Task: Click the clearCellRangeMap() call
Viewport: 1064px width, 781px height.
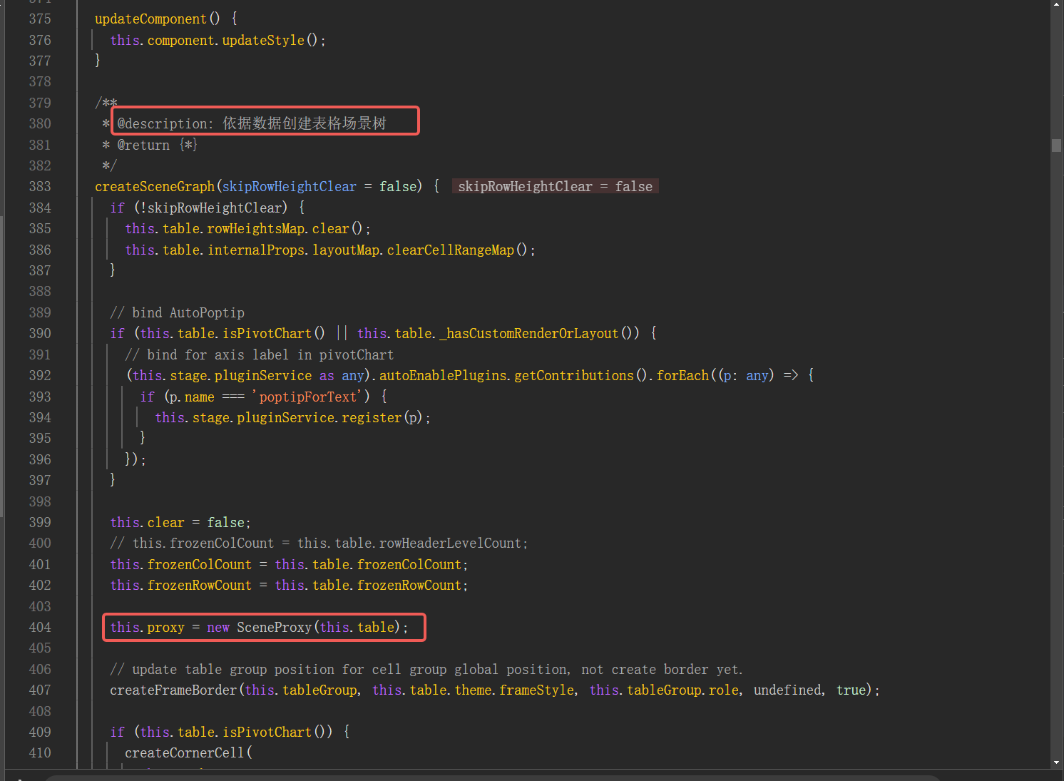Action: tap(456, 250)
